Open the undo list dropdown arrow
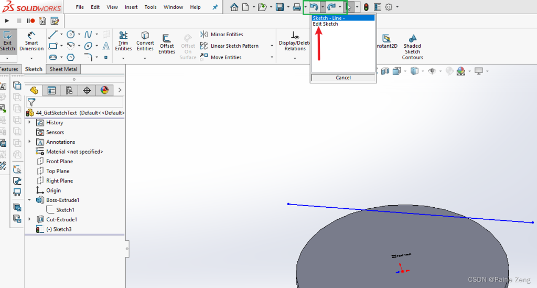Viewport: 537px width, 288px height. tap(323, 7)
